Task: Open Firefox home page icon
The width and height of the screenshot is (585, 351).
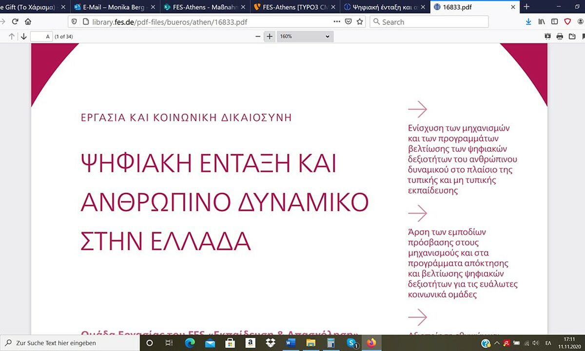Action: 28,22
